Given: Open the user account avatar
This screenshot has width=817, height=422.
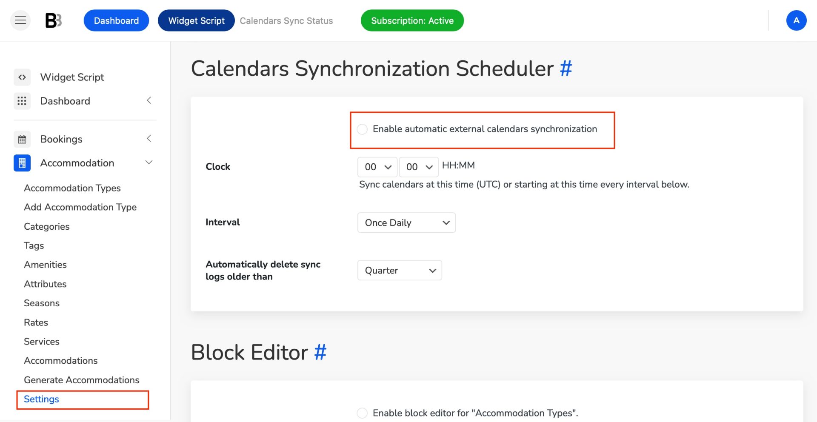Looking at the screenshot, I should pyautogui.click(x=797, y=20).
